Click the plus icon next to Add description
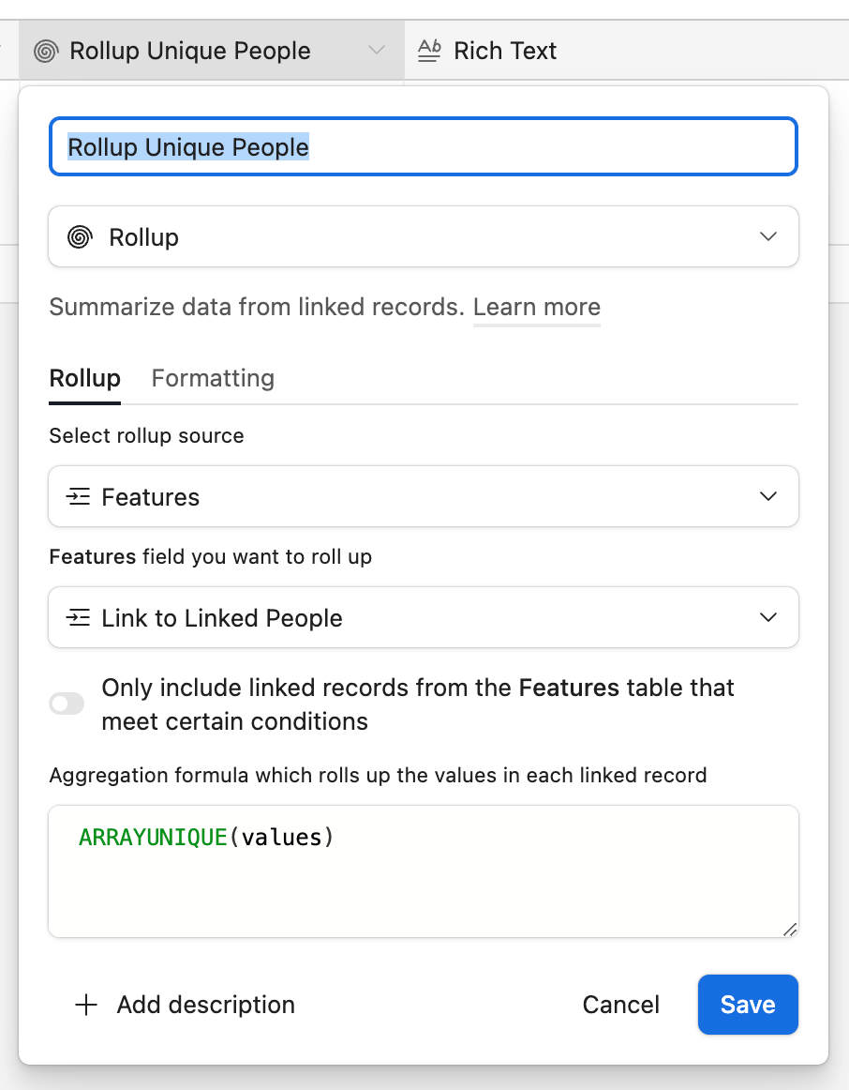849x1090 pixels. (86, 1005)
